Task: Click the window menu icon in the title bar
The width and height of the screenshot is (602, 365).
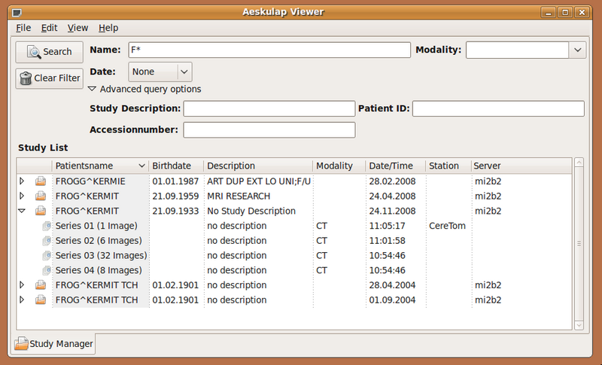Action: [17, 11]
